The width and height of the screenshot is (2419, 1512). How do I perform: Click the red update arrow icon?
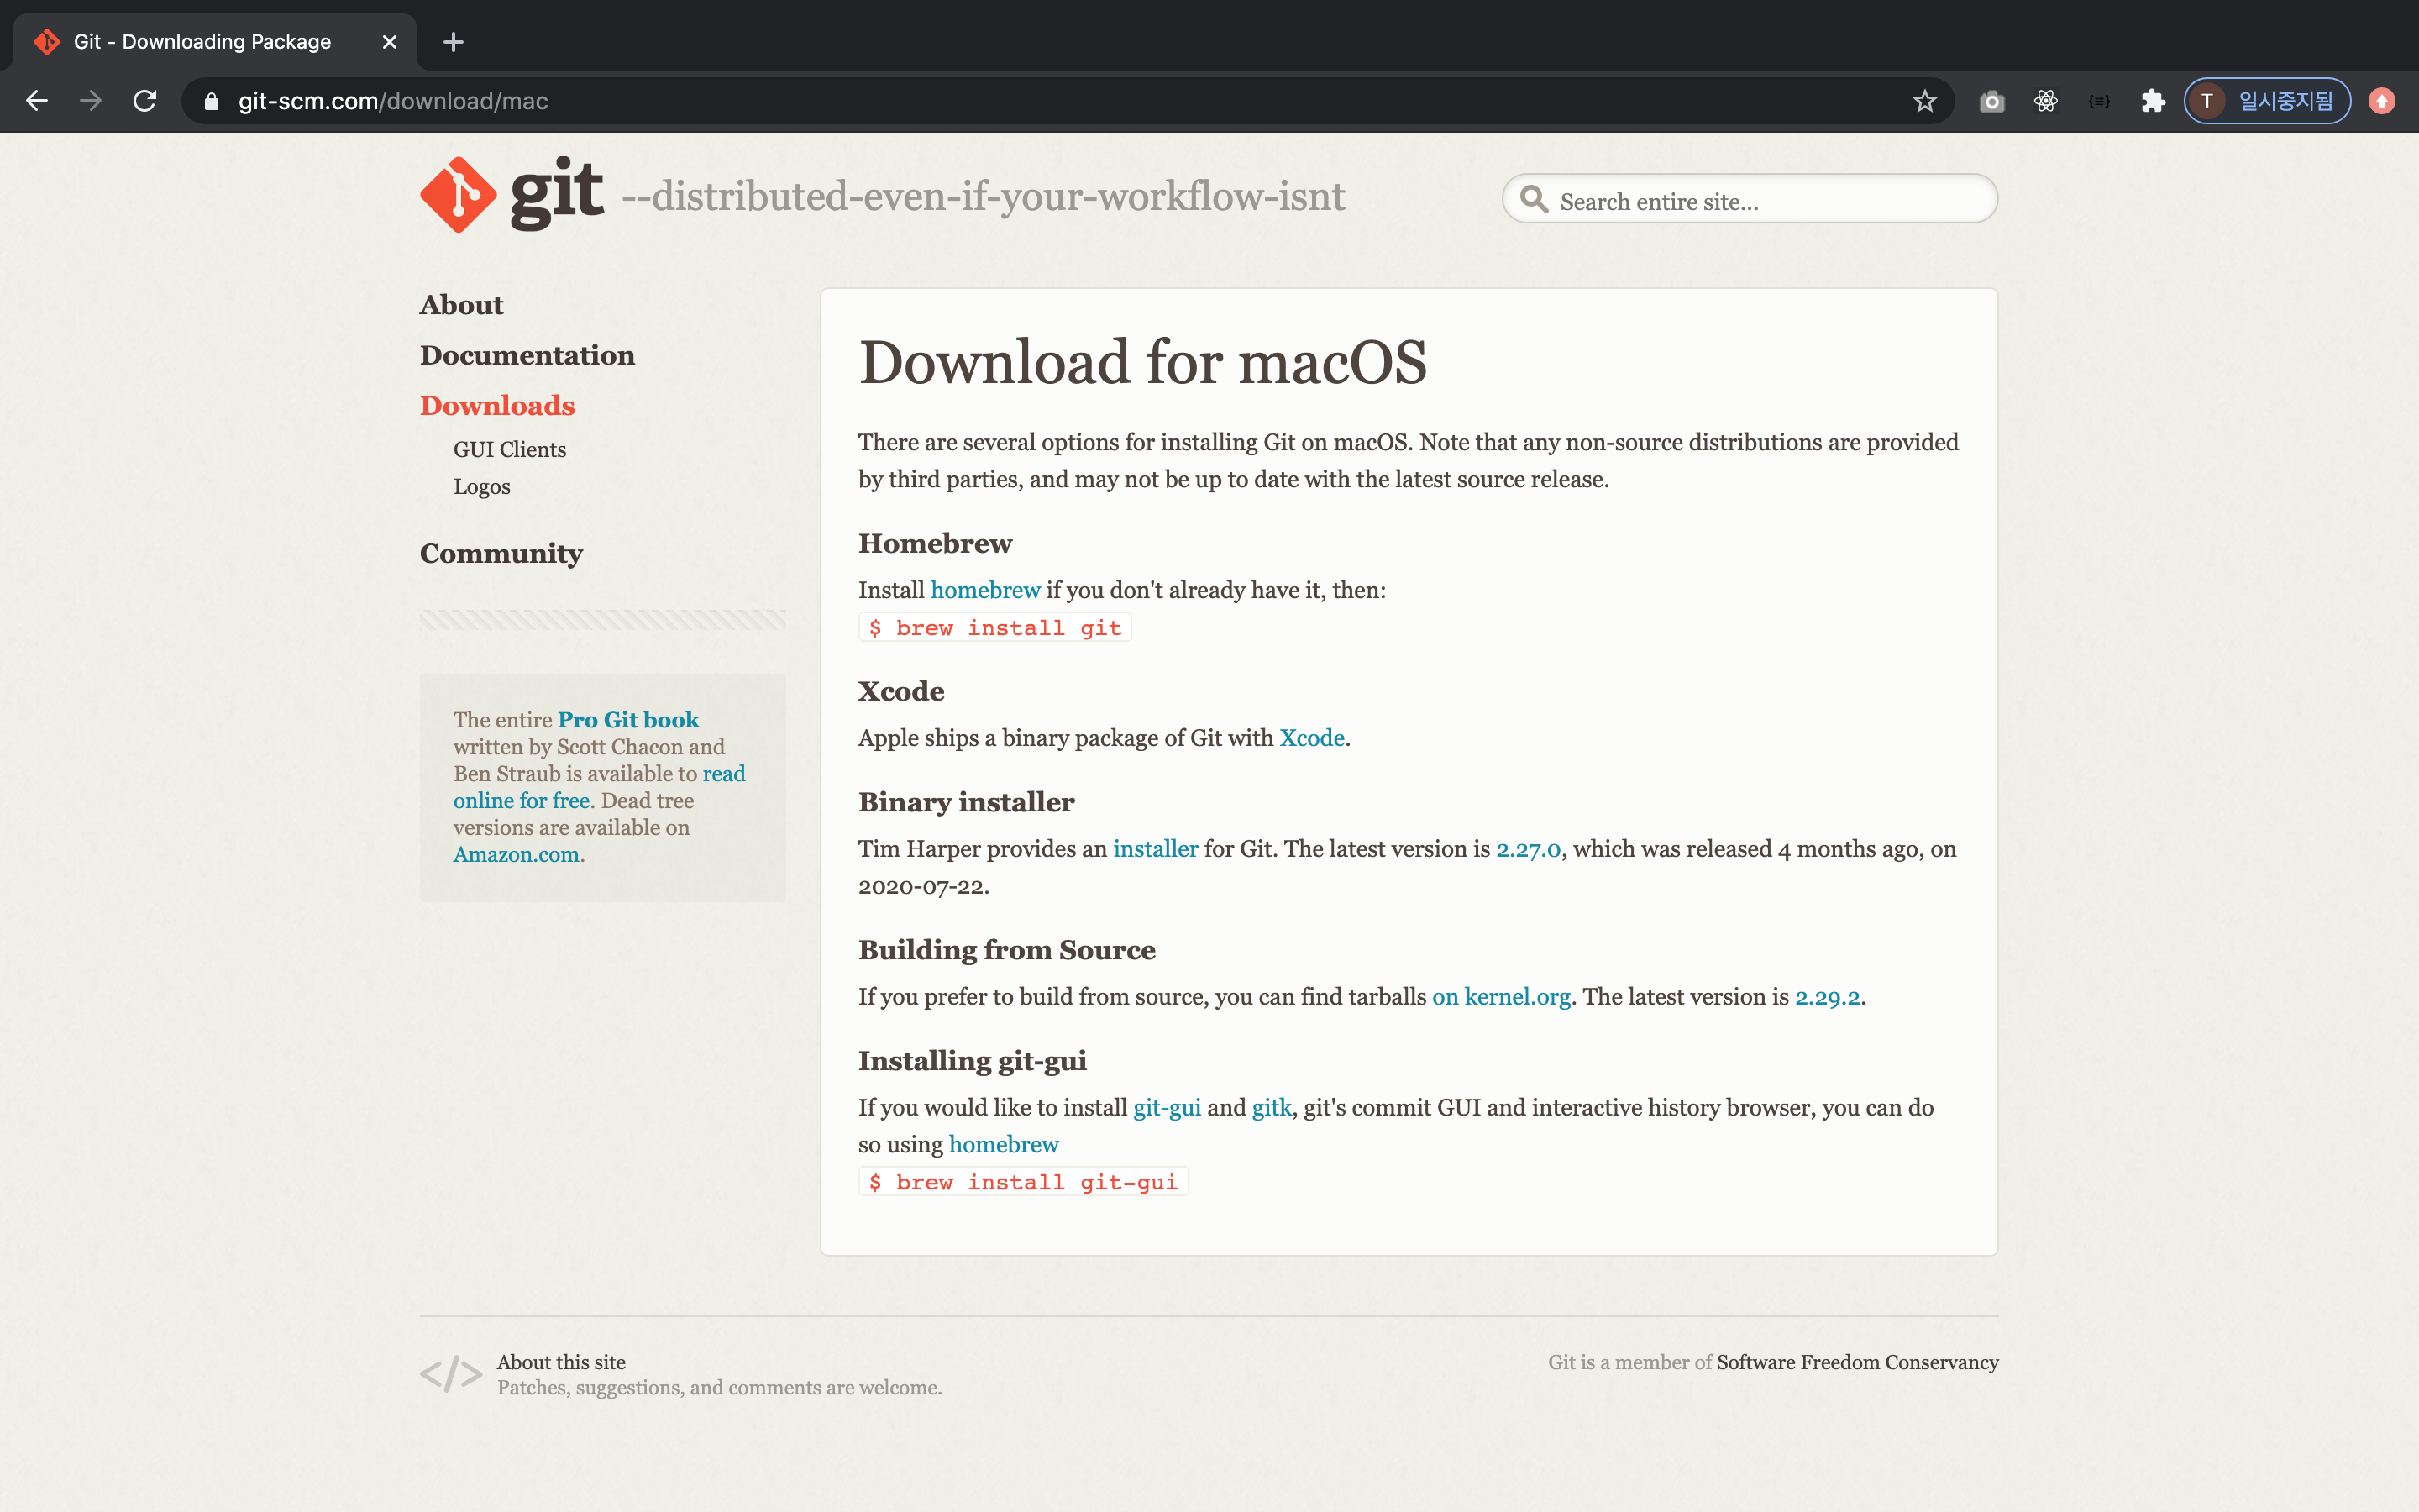click(2382, 101)
